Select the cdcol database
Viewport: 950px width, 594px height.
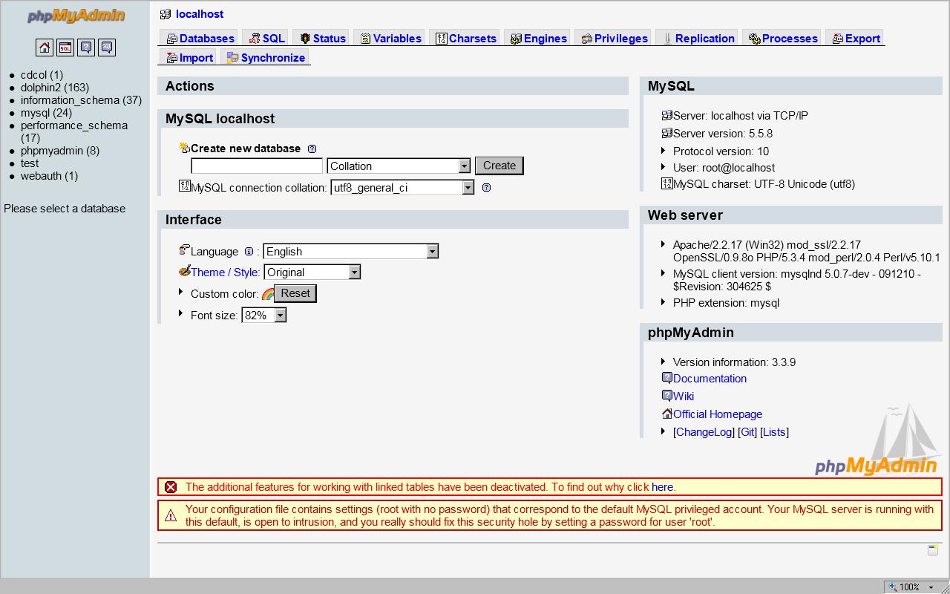pos(42,75)
